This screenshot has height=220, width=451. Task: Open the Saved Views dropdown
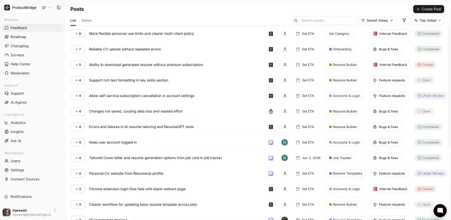(x=377, y=20)
